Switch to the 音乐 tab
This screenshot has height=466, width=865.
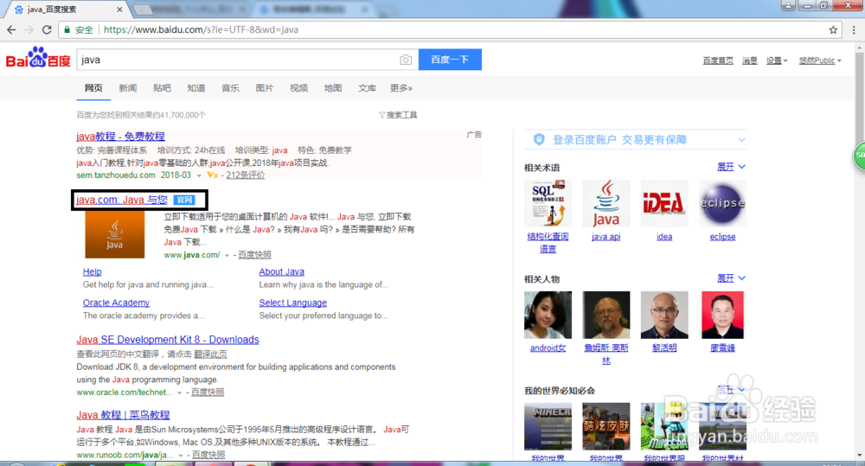pos(230,88)
